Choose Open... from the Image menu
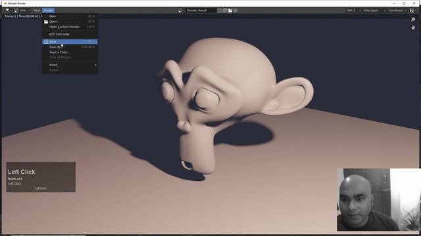This screenshot has width=421, height=236. (x=70, y=22)
